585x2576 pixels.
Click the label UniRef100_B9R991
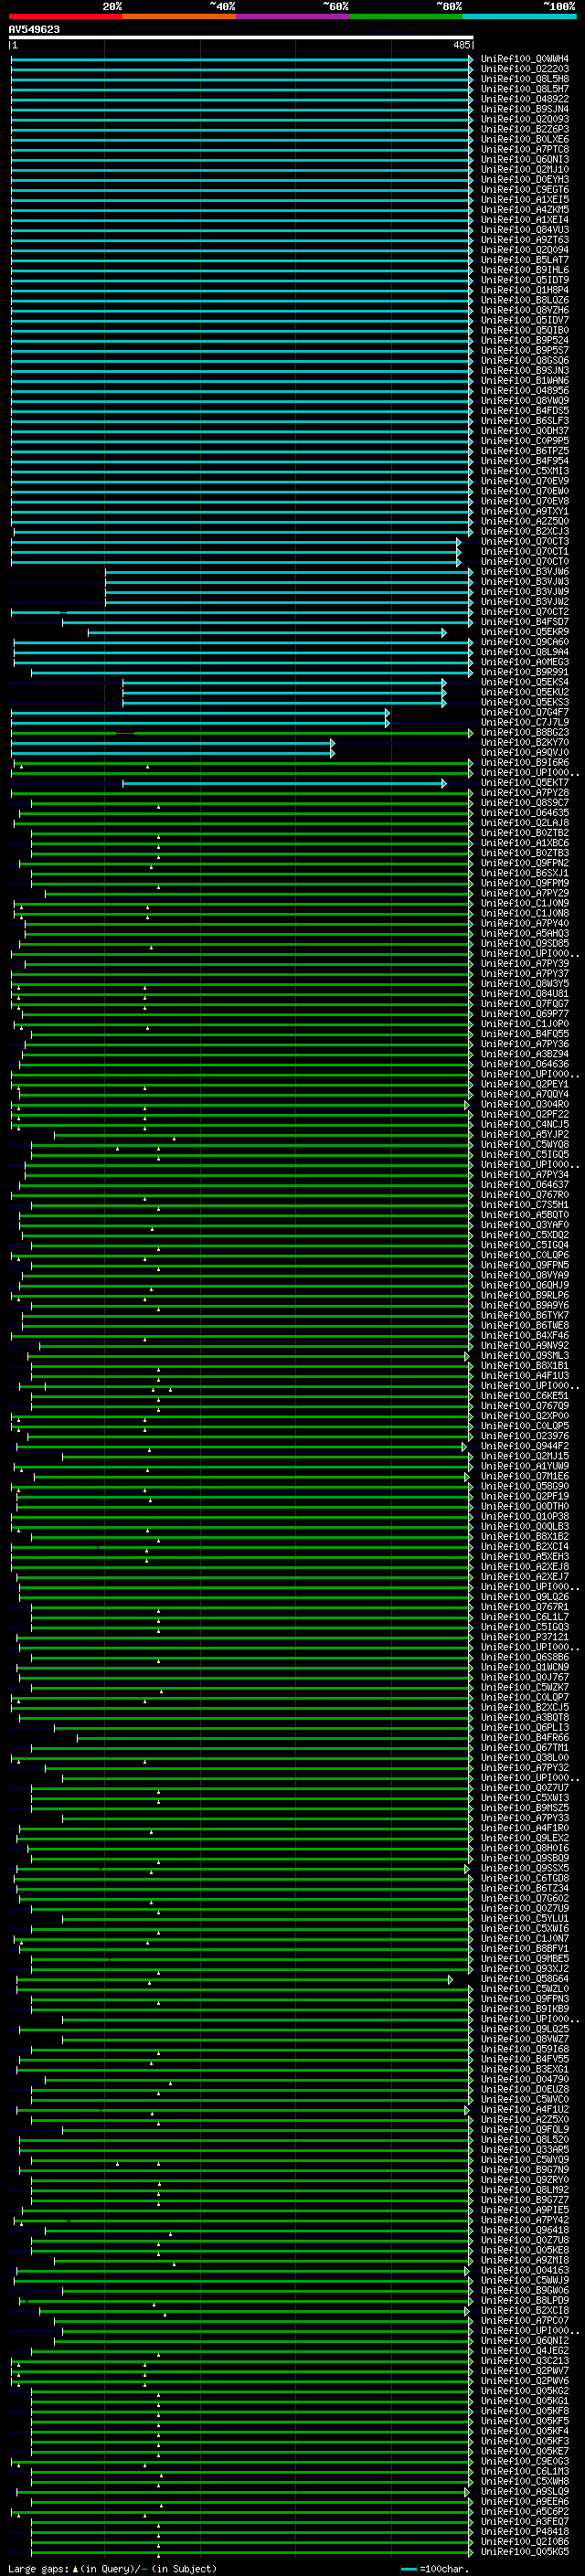pyautogui.click(x=525, y=672)
